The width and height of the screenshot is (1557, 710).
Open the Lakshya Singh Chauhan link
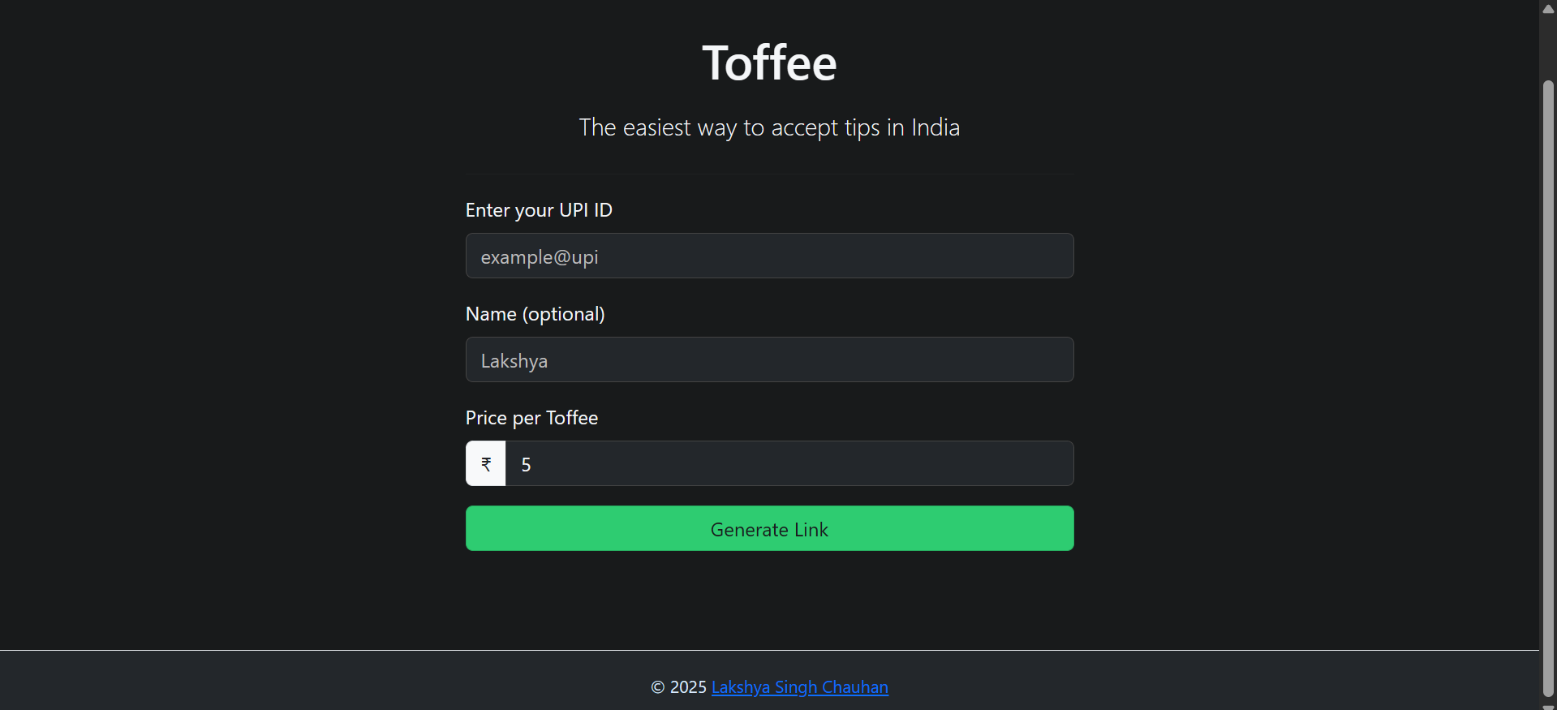pos(799,686)
